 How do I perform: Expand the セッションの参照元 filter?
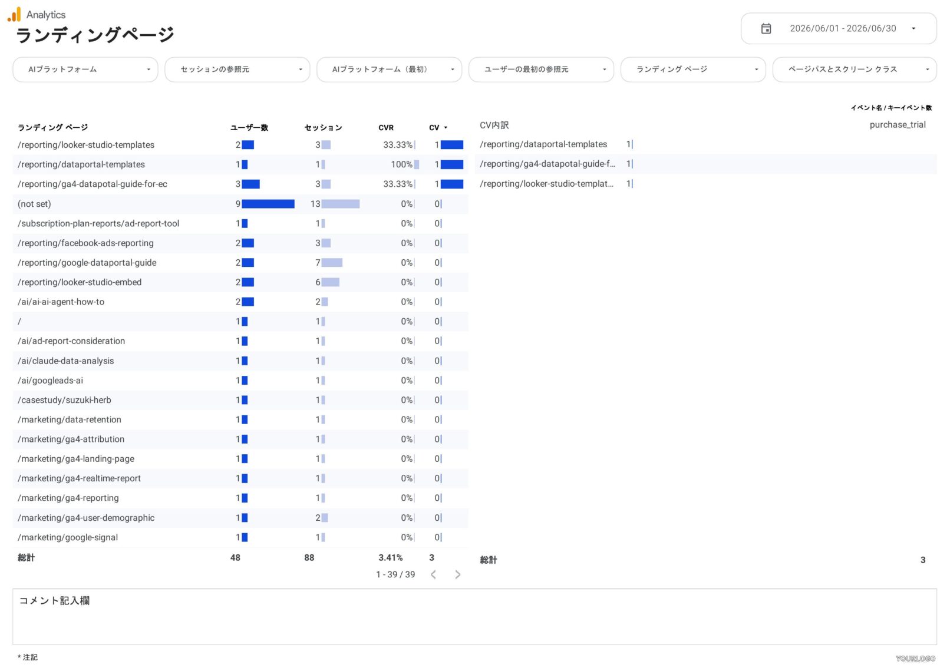[x=237, y=70]
